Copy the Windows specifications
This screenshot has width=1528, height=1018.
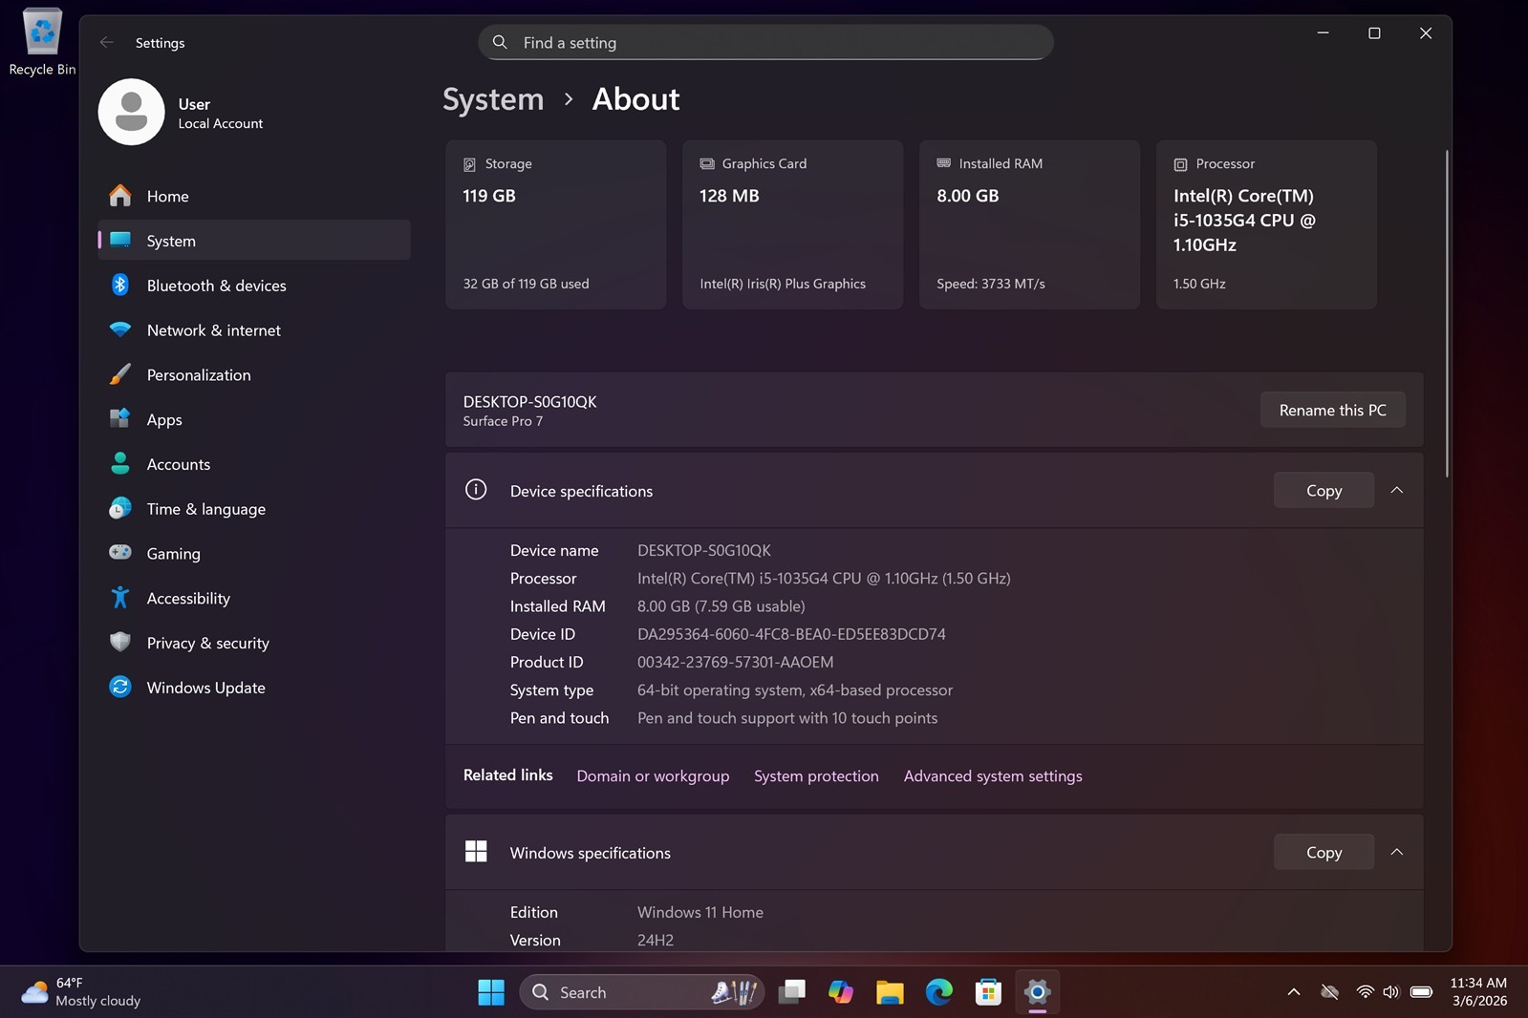[x=1324, y=852]
